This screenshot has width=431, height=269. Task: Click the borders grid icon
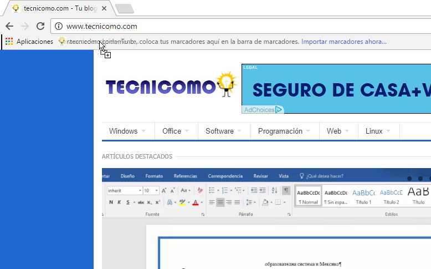point(278,202)
